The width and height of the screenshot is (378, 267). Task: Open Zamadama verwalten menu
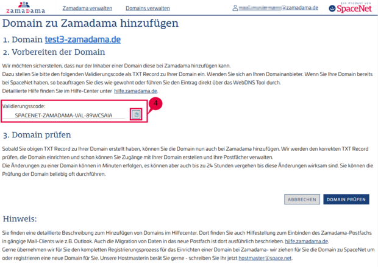(87, 8)
